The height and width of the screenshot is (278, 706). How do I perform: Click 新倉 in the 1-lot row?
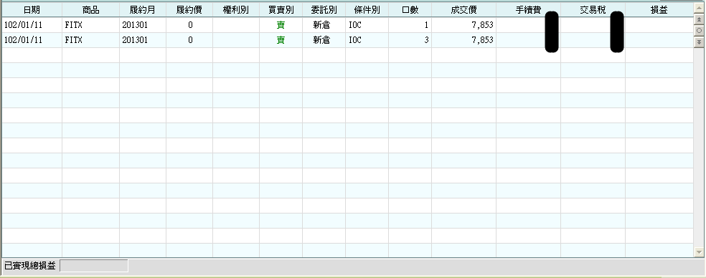tap(321, 25)
